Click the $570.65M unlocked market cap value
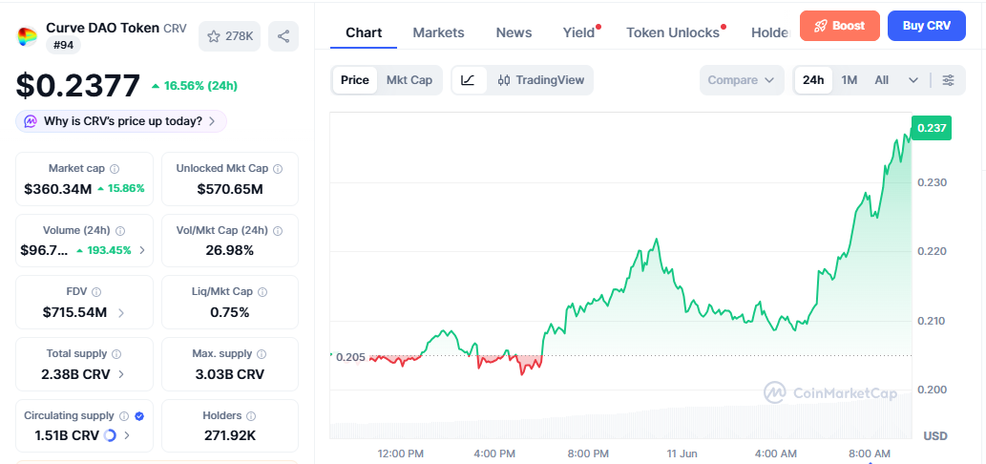The height and width of the screenshot is (464, 986). pyautogui.click(x=230, y=189)
